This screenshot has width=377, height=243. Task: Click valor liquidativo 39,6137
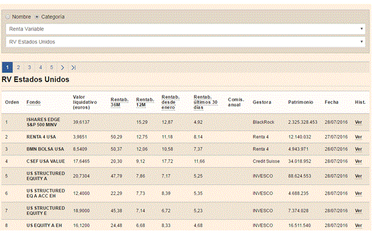coord(81,122)
